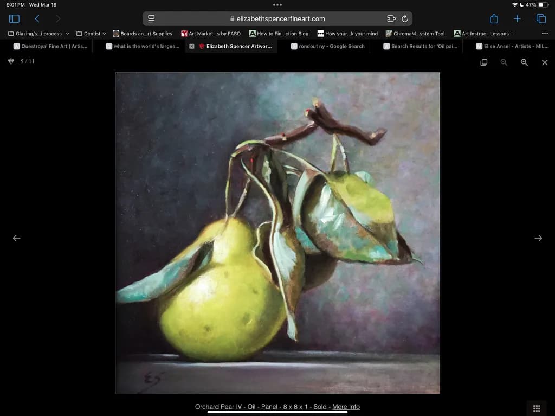Viewport: 555px width, 416px height.
Task: Tap the Wi-Fi status icon
Action: (515, 4)
